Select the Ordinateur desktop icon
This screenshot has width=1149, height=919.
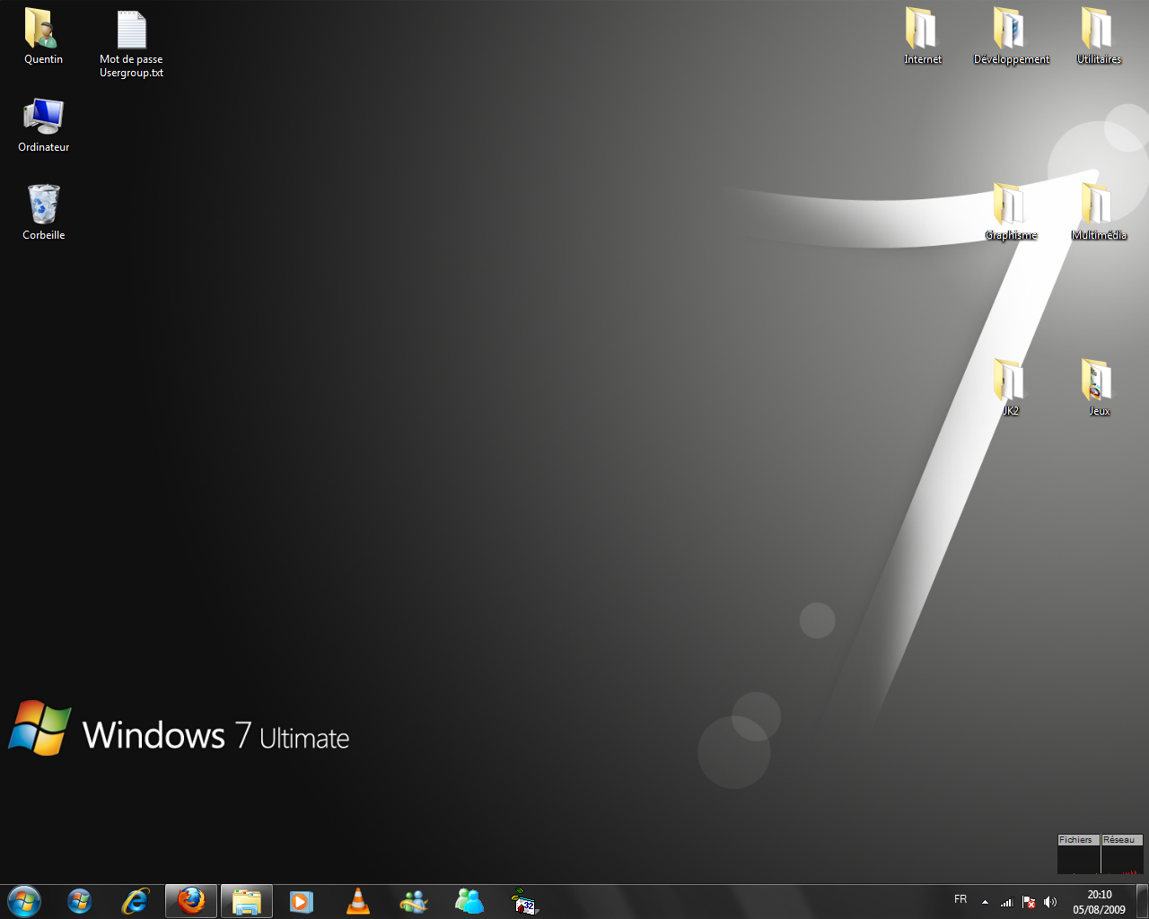point(43,126)
